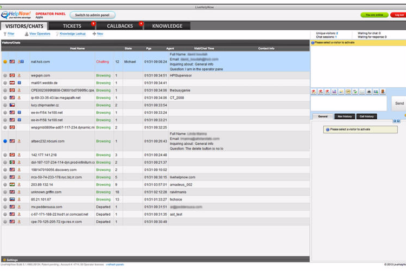
Task: Sort by the Agent column header
Action: coord(170,48)
